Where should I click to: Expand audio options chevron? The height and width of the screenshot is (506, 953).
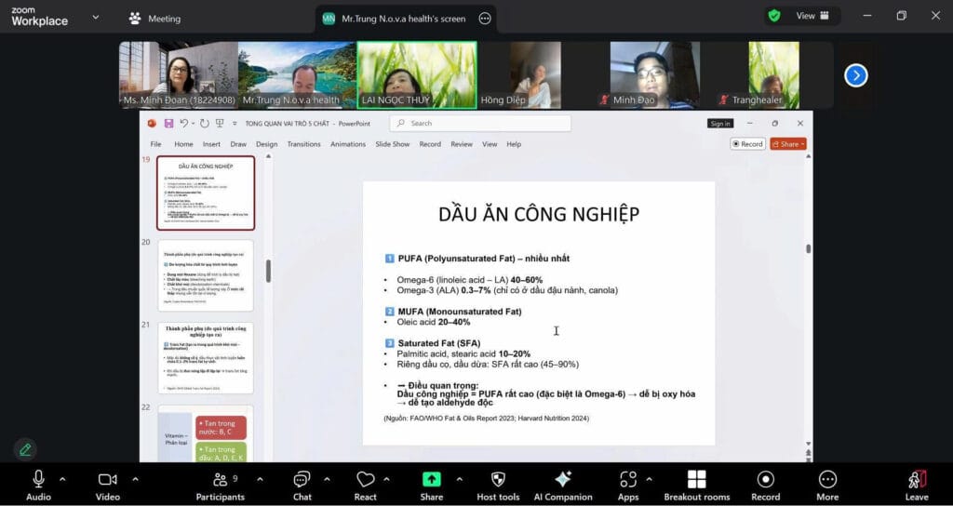pyautogui.click(x=62, y=479)
